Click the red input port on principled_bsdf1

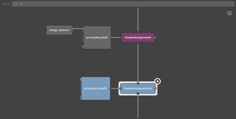coord(80,94)
